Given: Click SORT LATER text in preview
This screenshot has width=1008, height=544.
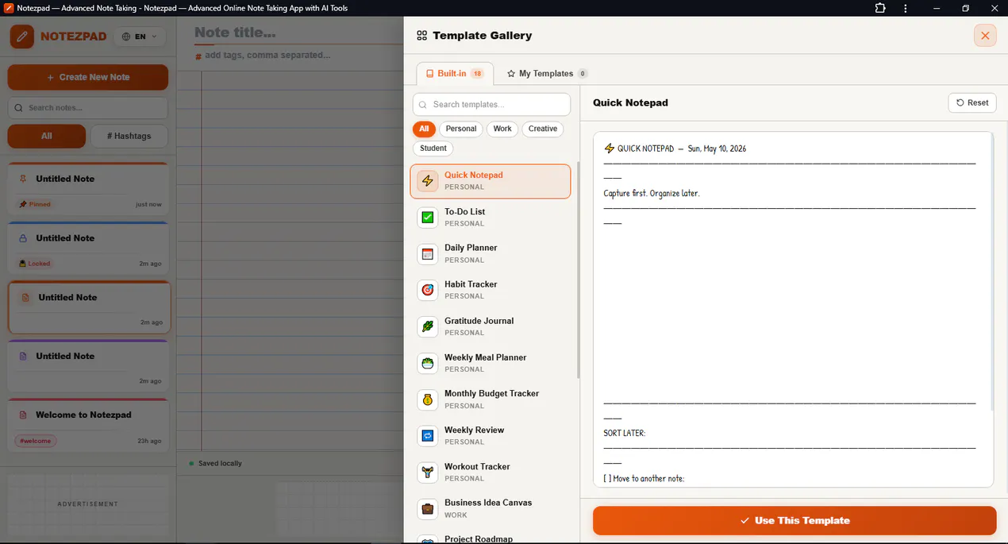Looking at the screenshot, I should click(x=625, y=434).
